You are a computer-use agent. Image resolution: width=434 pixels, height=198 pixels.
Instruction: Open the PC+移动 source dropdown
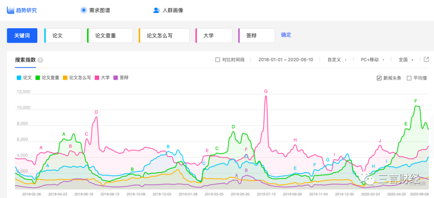[x=373, y=60]
